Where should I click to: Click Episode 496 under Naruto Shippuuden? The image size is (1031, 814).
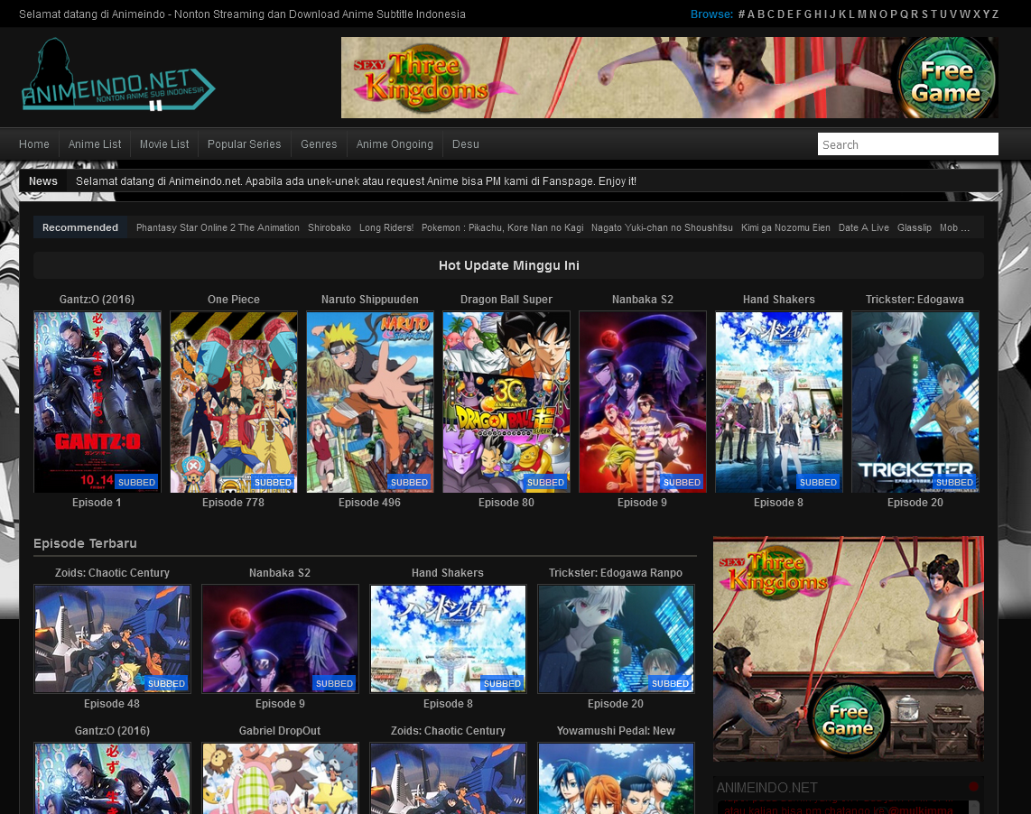click(369, 503)
